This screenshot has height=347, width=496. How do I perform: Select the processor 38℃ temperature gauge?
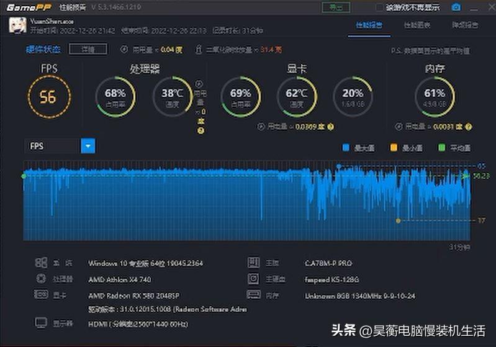(x=173, y=96)
